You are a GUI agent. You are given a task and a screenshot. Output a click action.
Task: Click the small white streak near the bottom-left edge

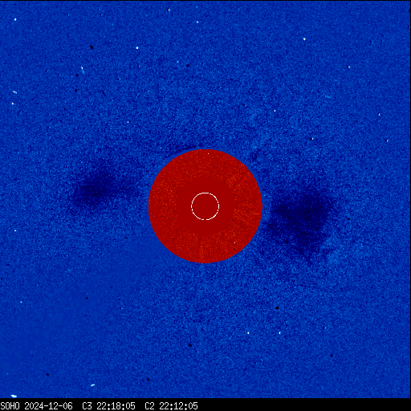tap(93, 385)
